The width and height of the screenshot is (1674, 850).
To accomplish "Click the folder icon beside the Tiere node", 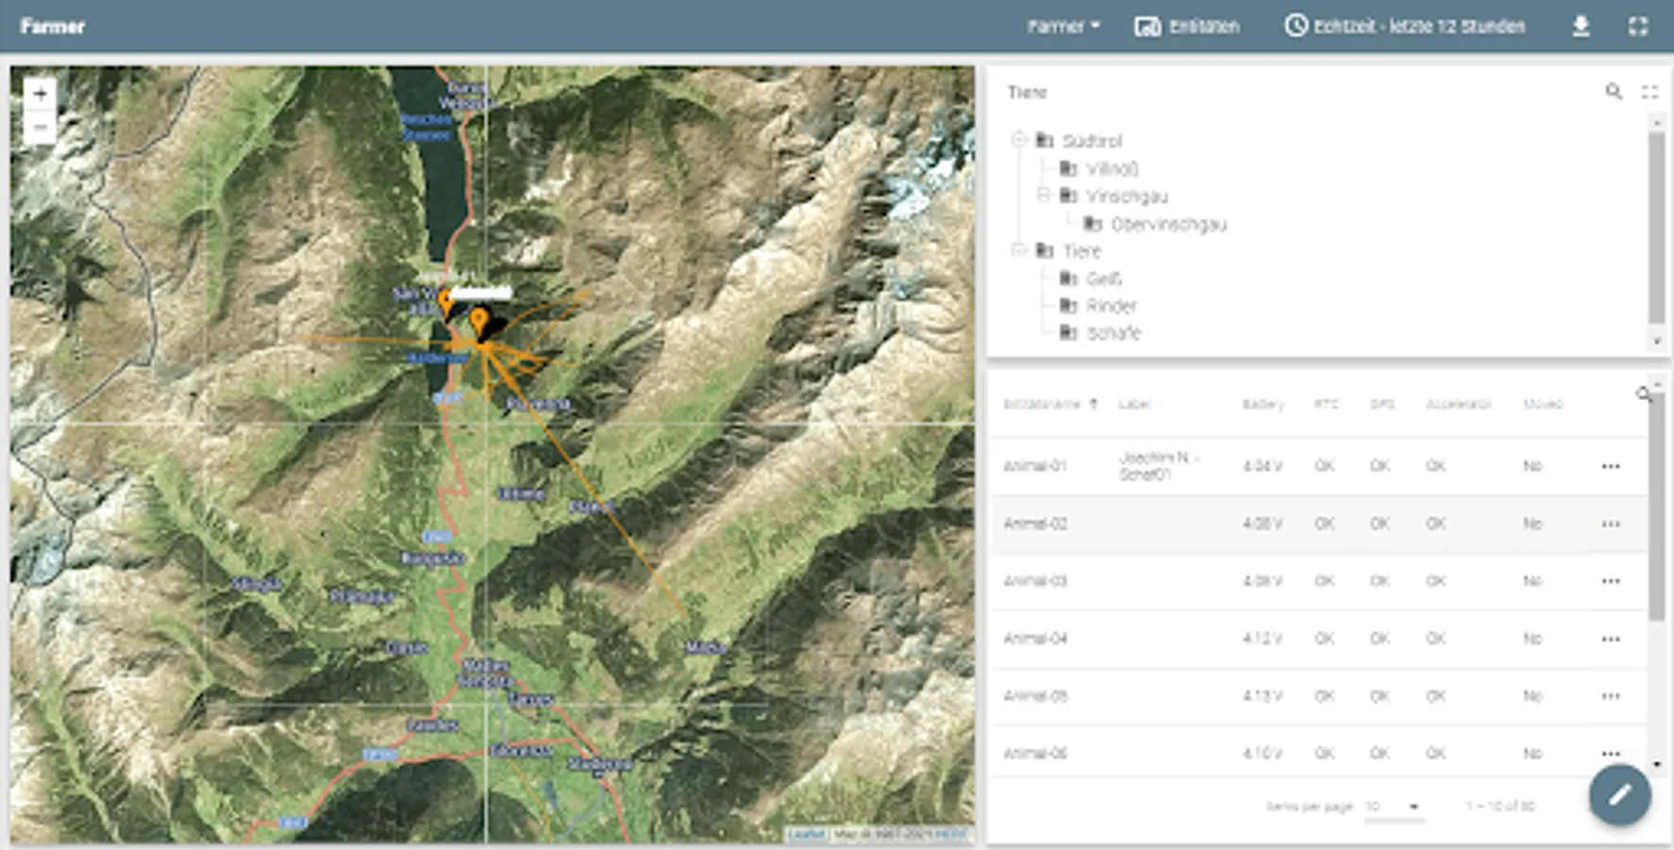I will pyautogui.click(x=1045, y=250).
